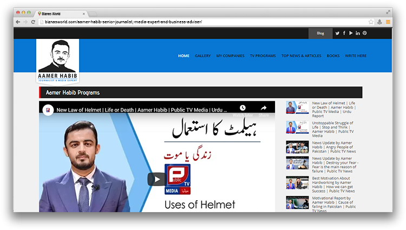Viewport: 406px width, 230px height.
Task: Open the Chrome hamburger menu
Action: [388, 22]
